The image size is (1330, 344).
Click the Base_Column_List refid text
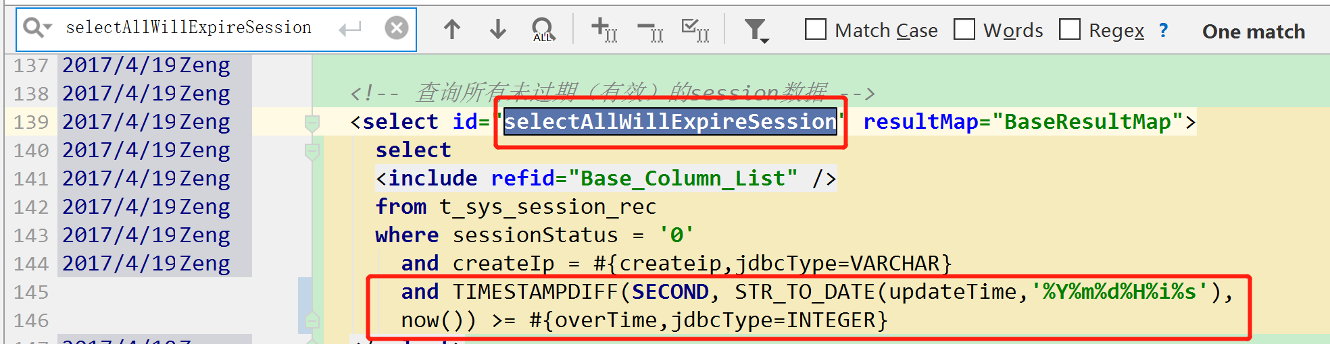(683, 179)
